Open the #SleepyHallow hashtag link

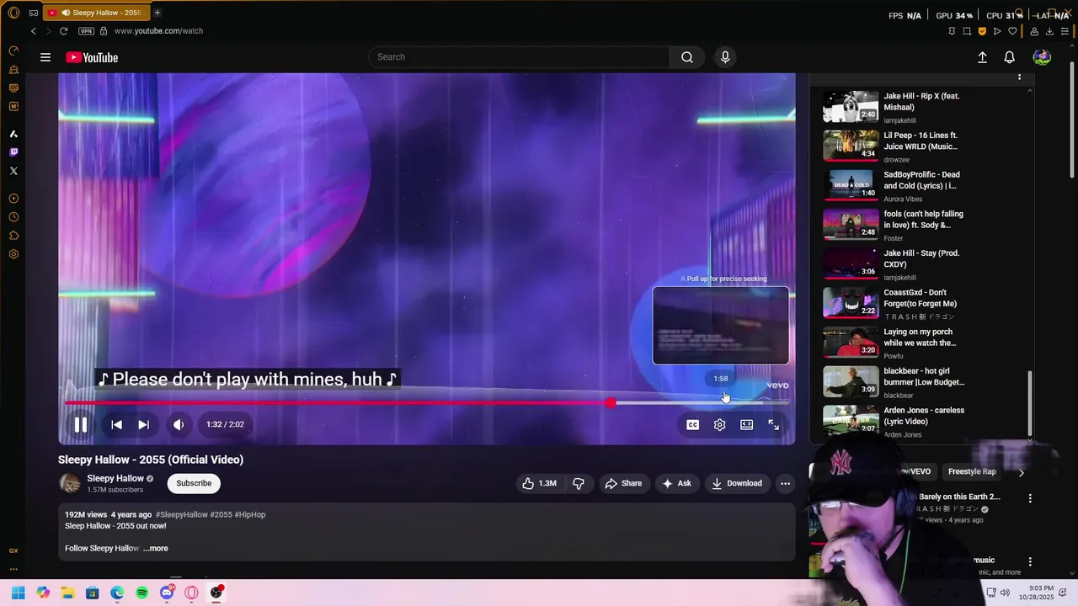pyautogui.click(x=180, y=514)
